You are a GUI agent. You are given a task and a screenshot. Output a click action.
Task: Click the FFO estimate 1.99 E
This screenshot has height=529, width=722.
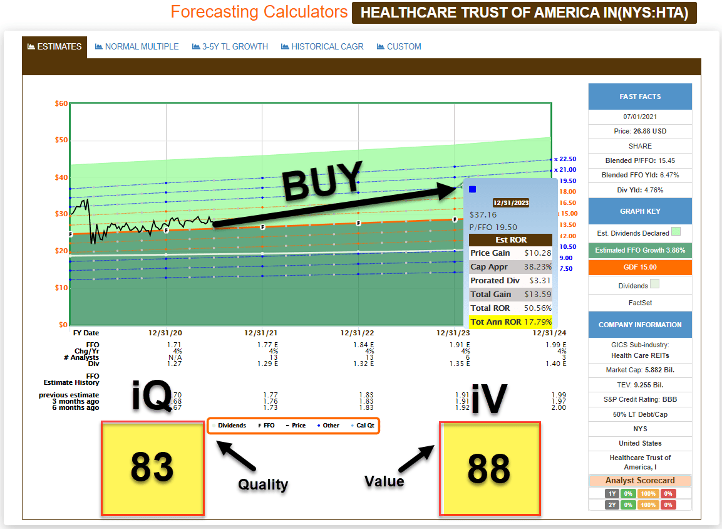coord(556,345)
